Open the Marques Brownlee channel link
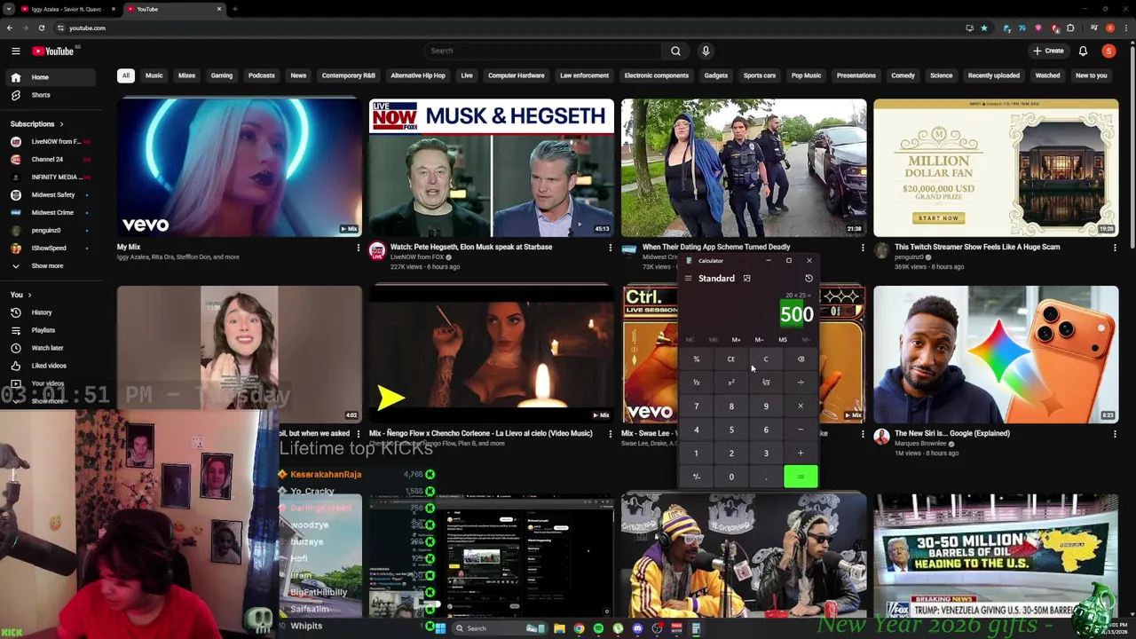 point(922,443)
